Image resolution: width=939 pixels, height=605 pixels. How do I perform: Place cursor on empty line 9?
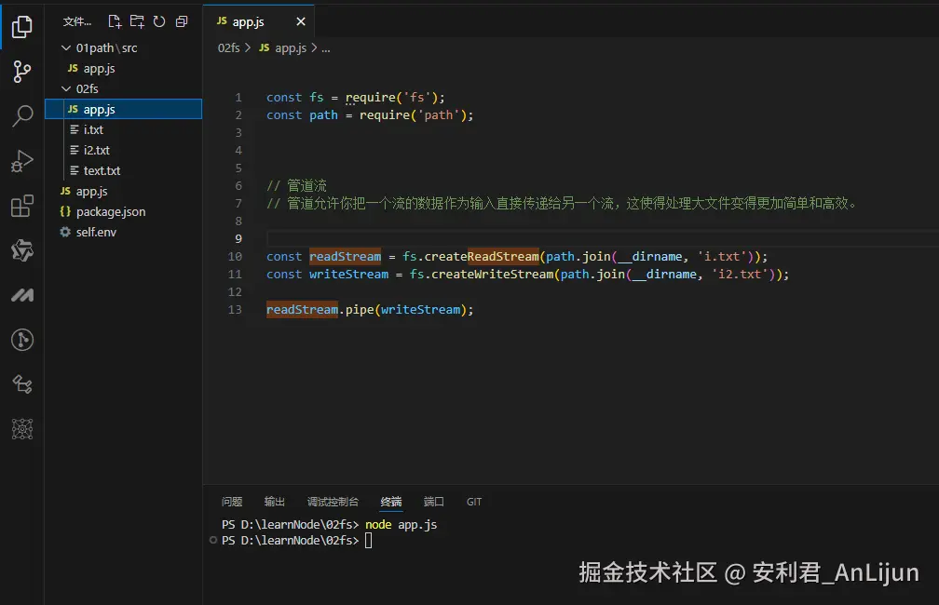[x=602, y=239]
